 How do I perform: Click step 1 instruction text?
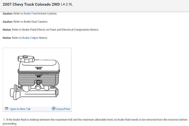tap(96, 119)
